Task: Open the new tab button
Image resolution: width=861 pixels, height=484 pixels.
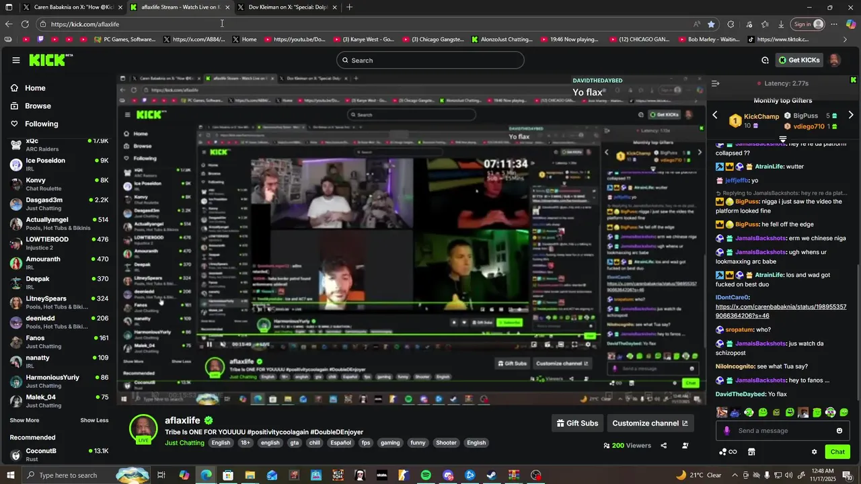Action: (x=349, y=7)
